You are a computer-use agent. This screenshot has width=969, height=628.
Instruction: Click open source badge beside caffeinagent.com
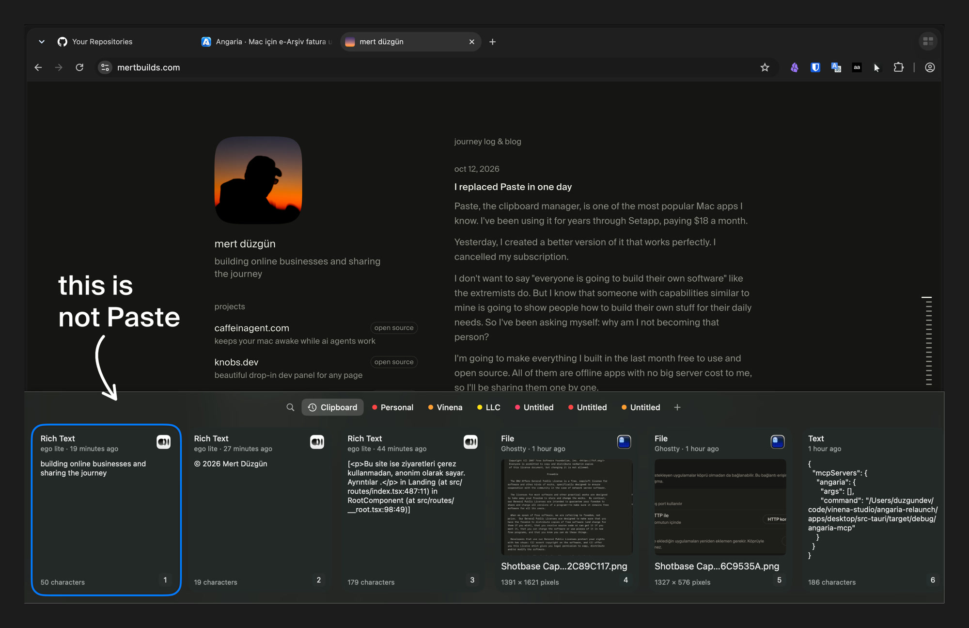tap(394, 328)
